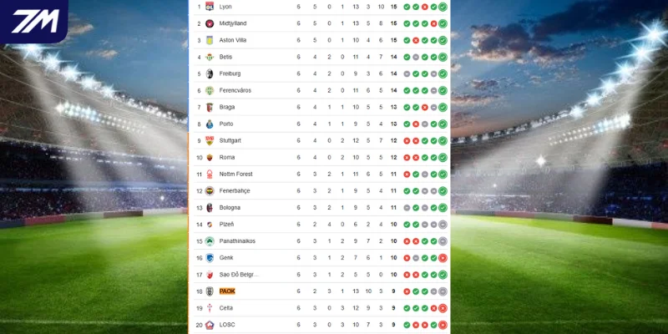Click the Fenerbahçe club crest
The width and height of the screenshot is (668, 334).
(x=210, y=190)
